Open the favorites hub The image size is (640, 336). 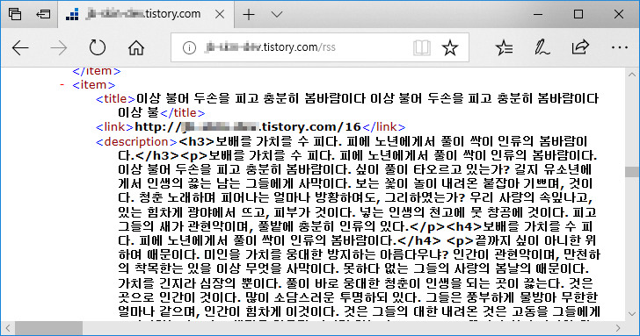(504, 47)
